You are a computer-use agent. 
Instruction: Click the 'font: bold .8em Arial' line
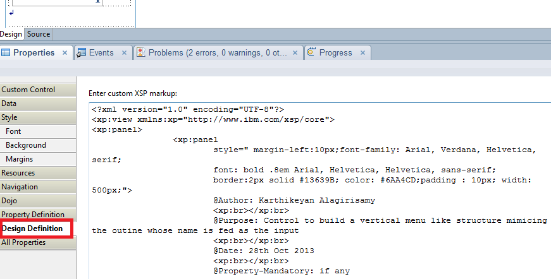pyautogui.click(x=354, y=170)
